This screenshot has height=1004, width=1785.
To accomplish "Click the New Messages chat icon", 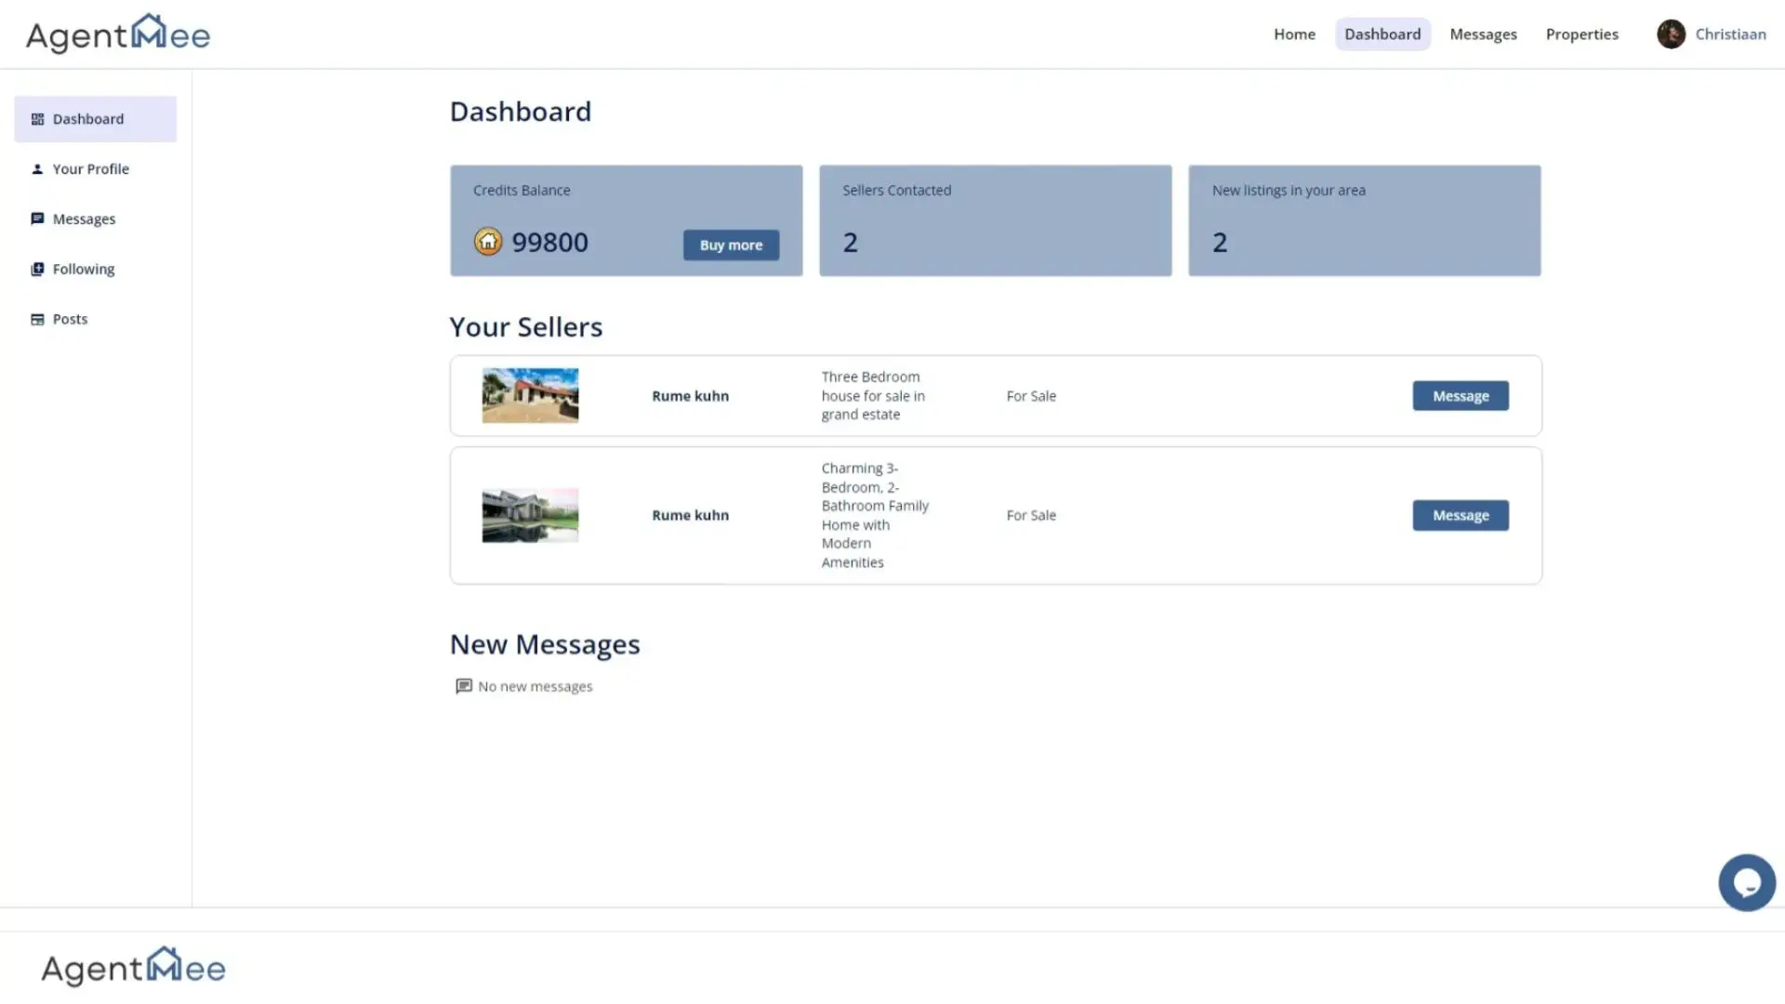I will point(463,685).
